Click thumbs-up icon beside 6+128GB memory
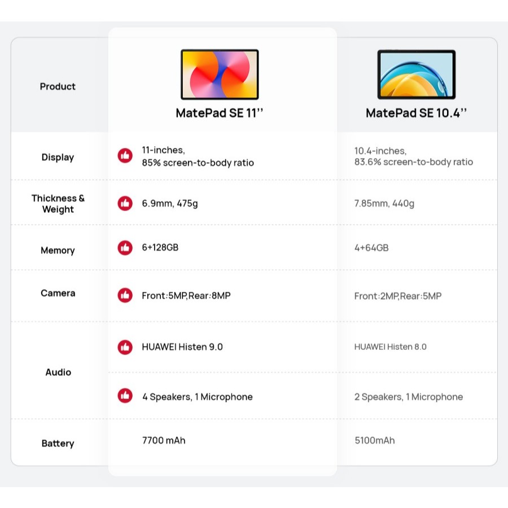The height and width of the screenshot is (508, 508). 125,247
